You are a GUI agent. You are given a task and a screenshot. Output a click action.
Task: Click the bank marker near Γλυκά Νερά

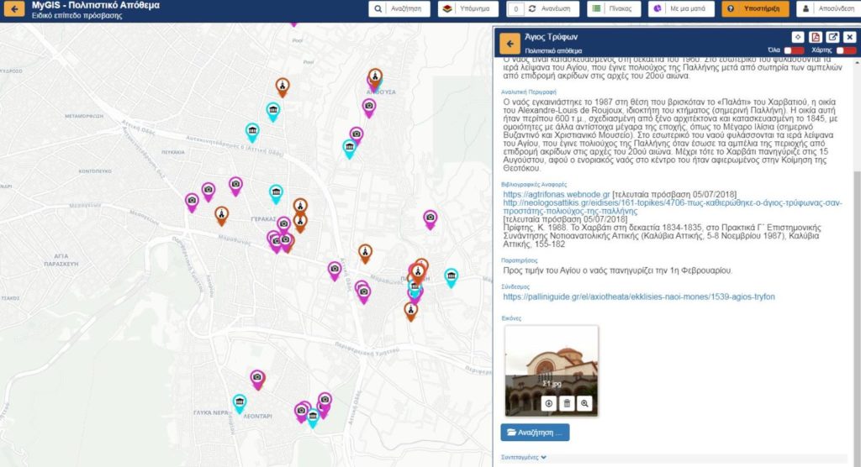point(240,404)
